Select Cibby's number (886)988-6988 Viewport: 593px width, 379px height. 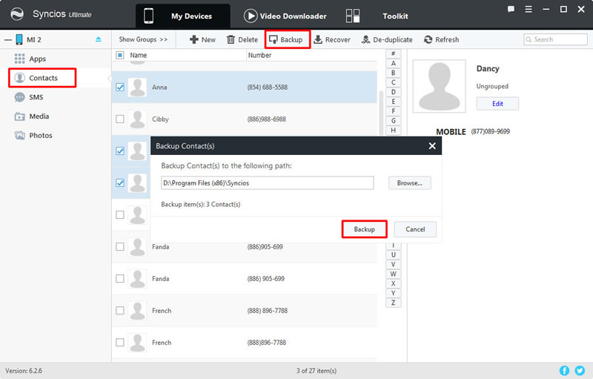point(267,119)
